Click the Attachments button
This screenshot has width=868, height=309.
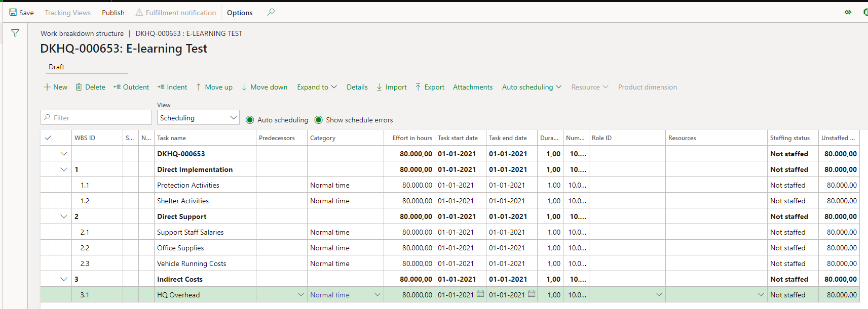[472, 87]
